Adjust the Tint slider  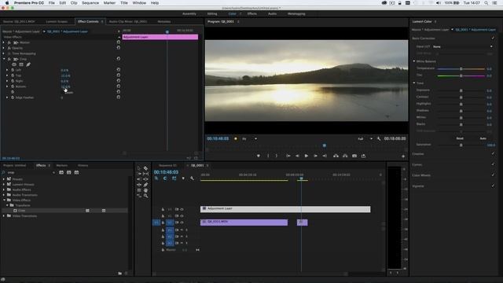(x=461, y=75)
